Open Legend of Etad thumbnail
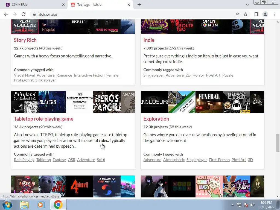Viewport: 280px width, 210px height. coord(237,102)
